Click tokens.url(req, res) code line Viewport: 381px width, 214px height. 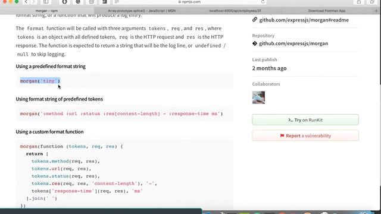(x=61, y=169)
